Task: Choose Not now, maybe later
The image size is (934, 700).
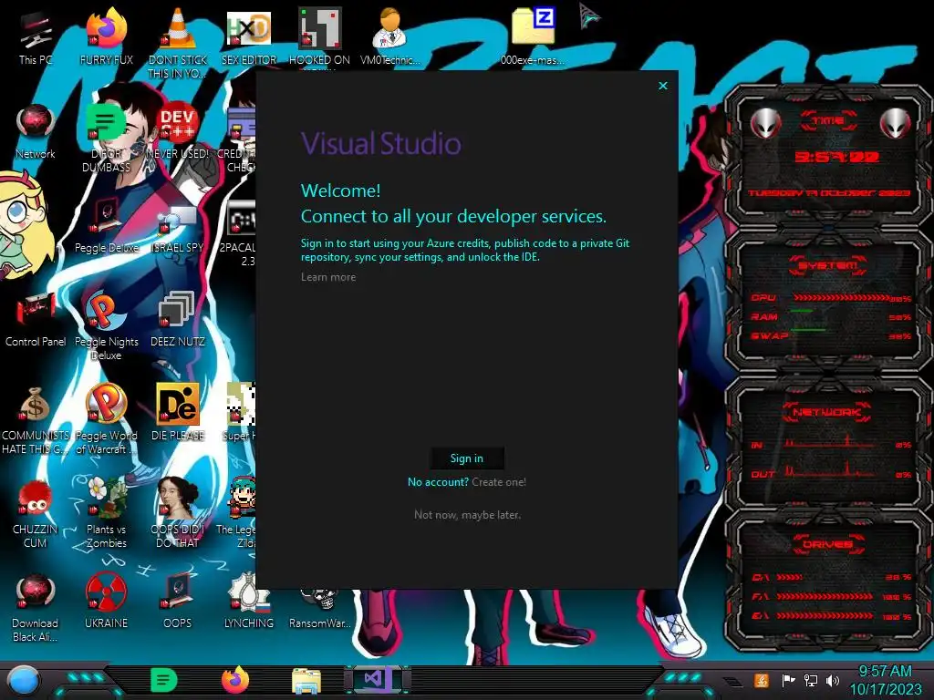Action: pos(467,515)
